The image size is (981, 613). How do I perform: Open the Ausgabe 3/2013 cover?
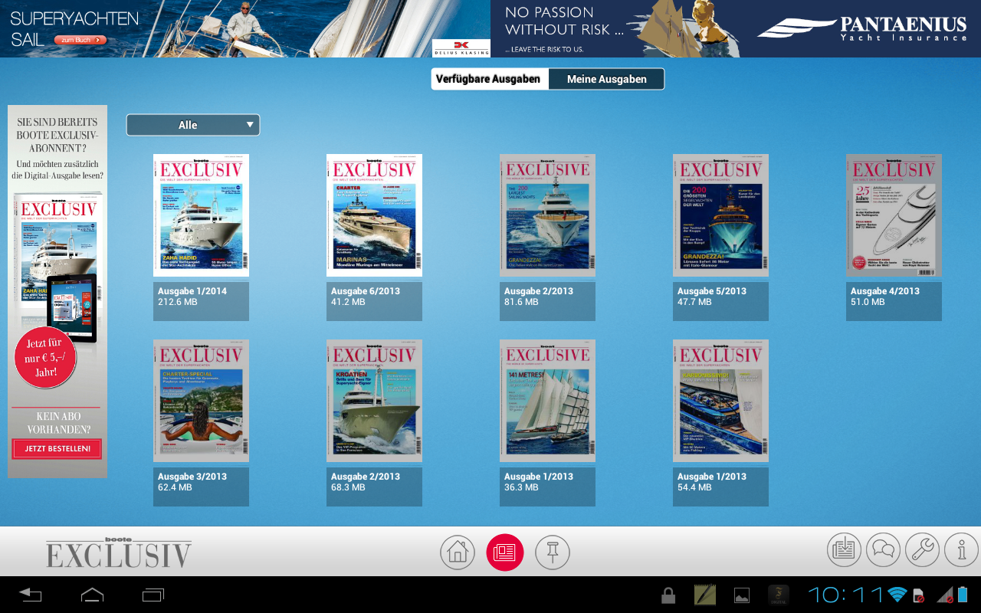click(x=201, y=401)
